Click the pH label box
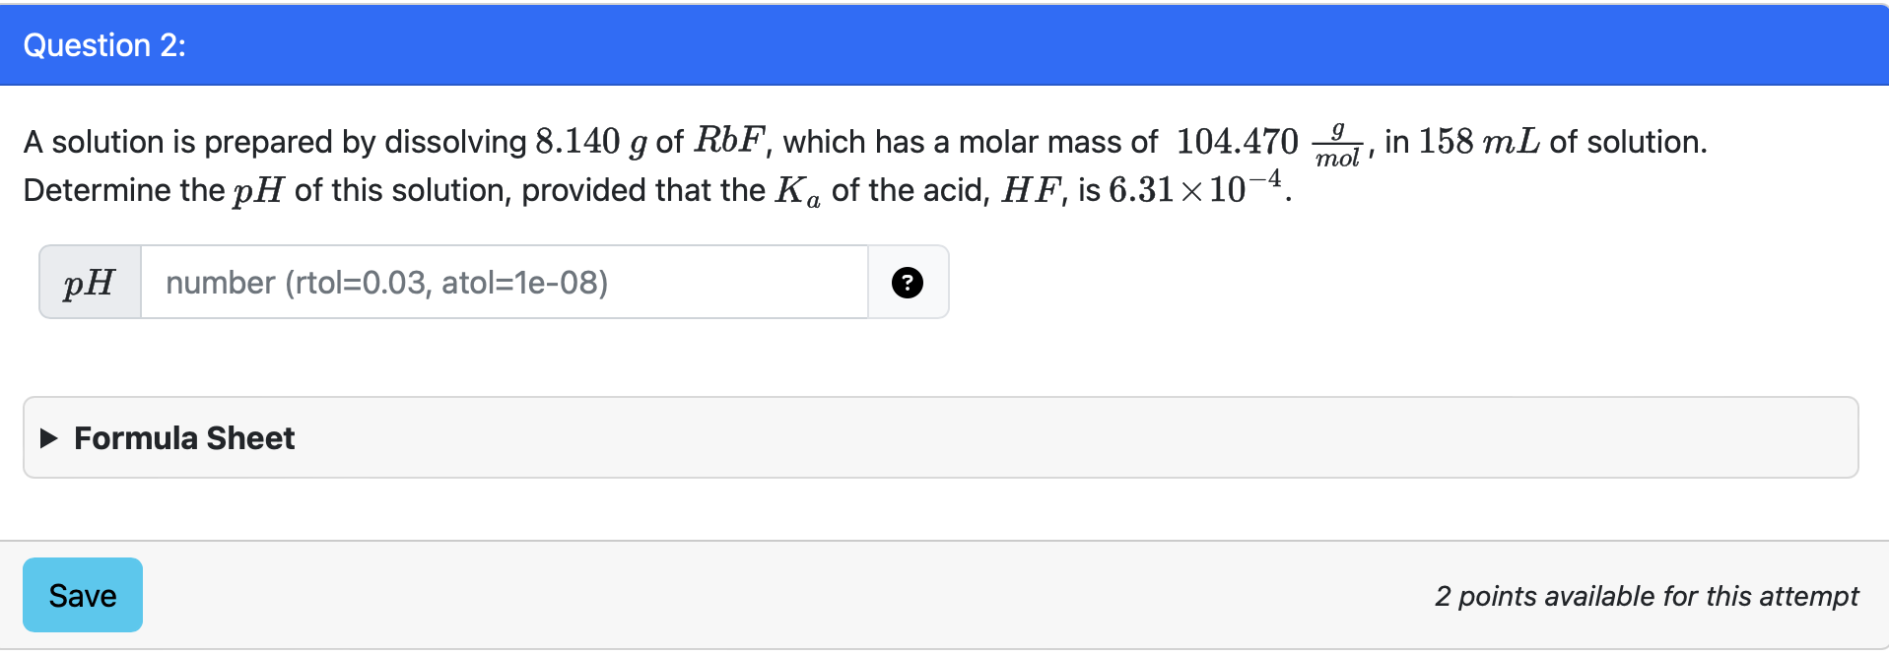The height and width of the screenshot is (655, 1889). 90,283
